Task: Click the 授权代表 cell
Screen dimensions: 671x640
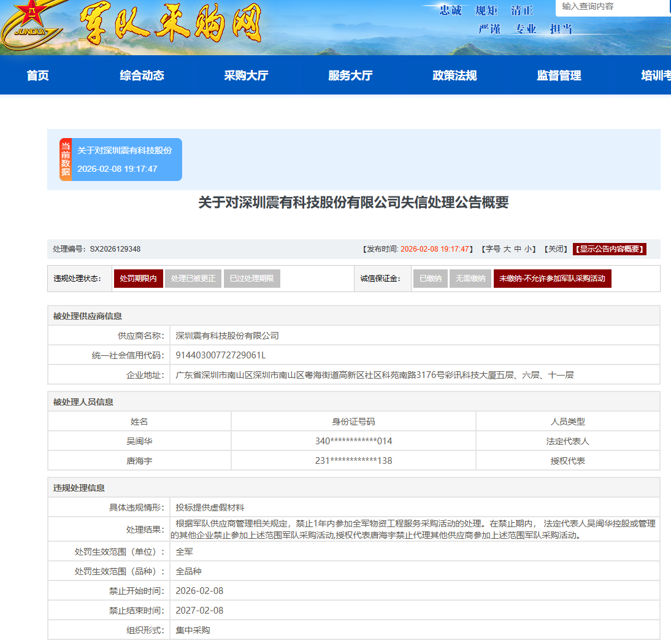Action: click(x=567, y=461)
